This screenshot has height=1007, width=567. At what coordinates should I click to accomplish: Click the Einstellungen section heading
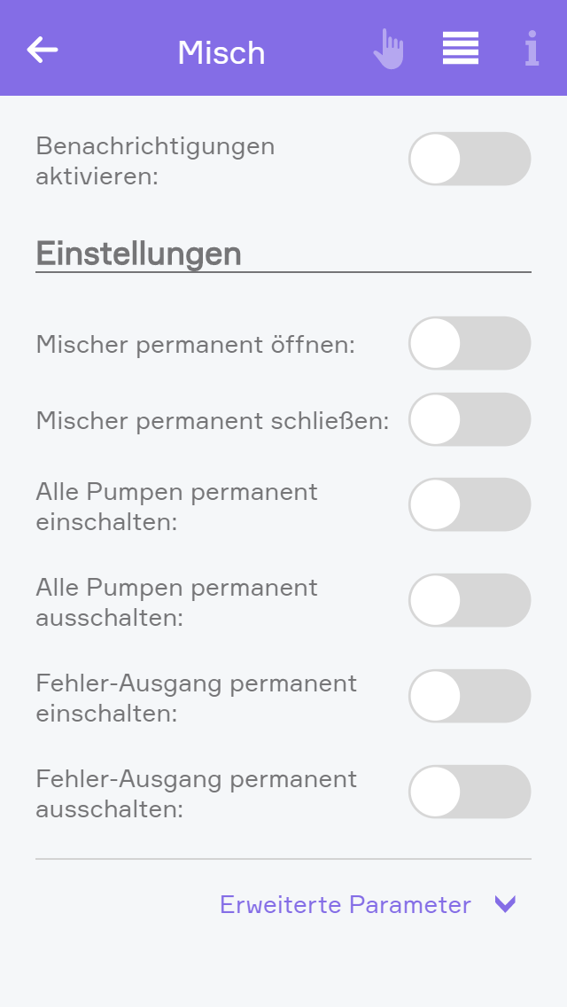139,254
